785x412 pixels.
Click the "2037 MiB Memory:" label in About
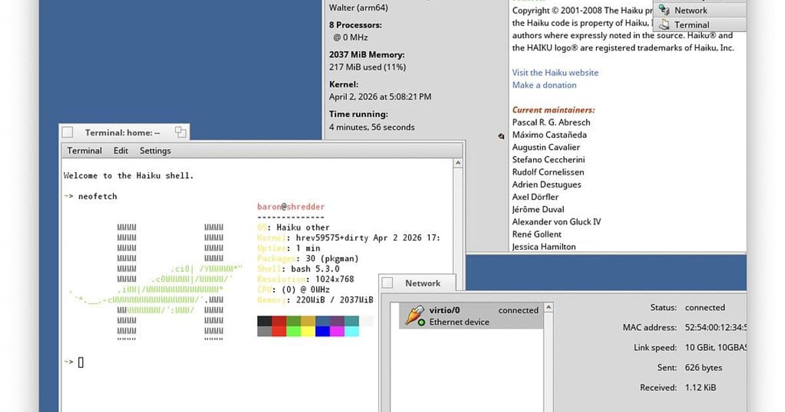[x=367, y=55]
